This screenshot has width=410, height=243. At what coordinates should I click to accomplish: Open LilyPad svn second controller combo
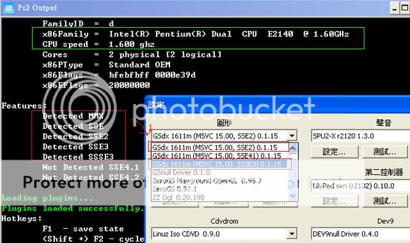[x=361, y=186]
